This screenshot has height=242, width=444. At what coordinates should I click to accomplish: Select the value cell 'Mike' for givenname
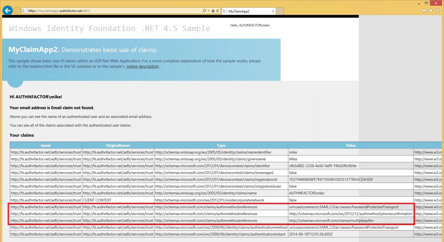351,159
